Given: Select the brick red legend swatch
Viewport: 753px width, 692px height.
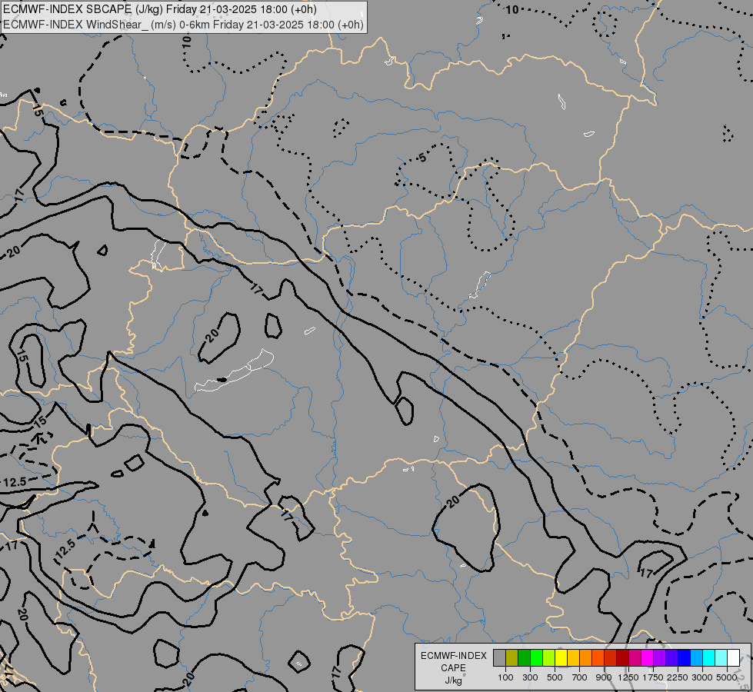Looking at the screenshot, I should (611, 657).
